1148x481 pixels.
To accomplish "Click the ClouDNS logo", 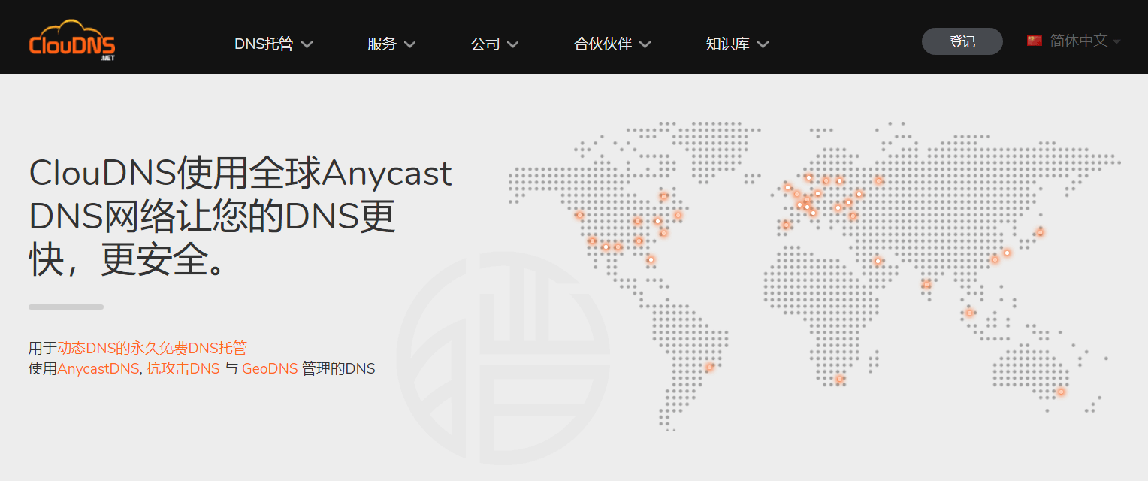I will 71,41.
